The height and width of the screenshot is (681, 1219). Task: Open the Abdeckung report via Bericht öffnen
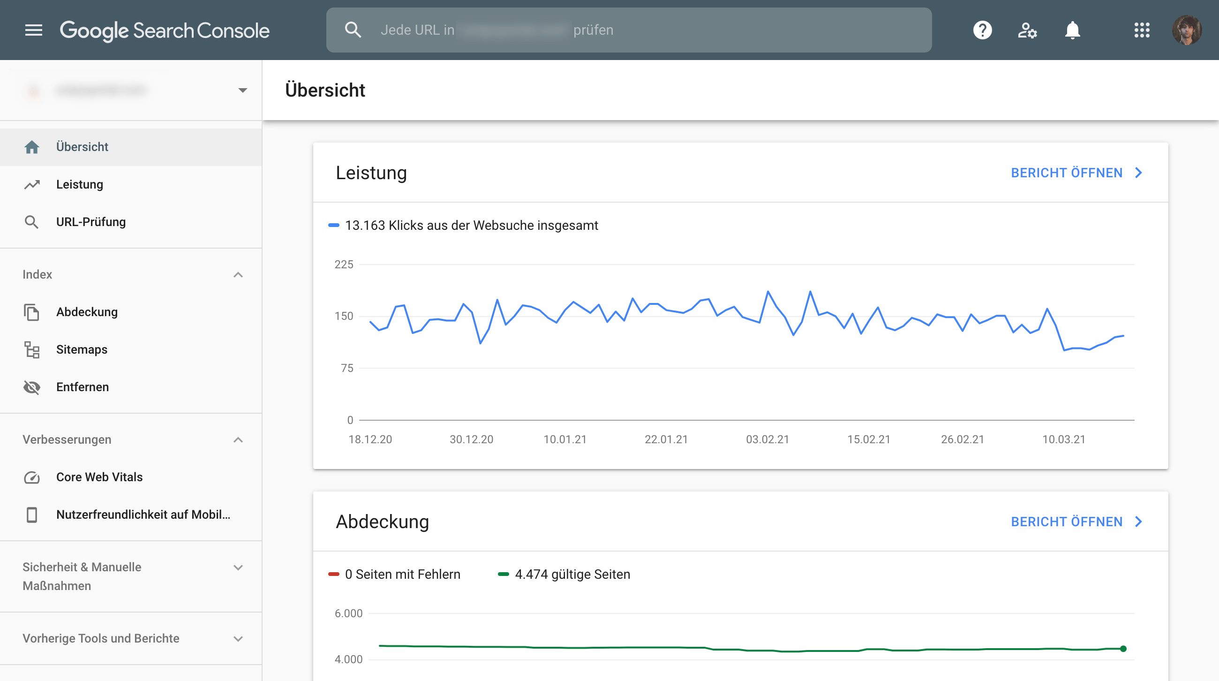1076,522
